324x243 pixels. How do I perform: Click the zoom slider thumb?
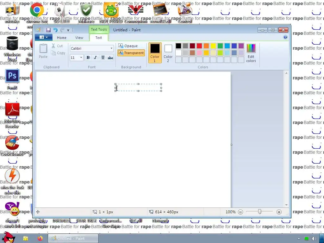coord(260,212)
